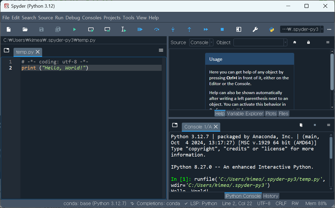Open the Object combo box dropdown arrow
Viewport: 335px width, 208px height.
click(x=285, y=43)
